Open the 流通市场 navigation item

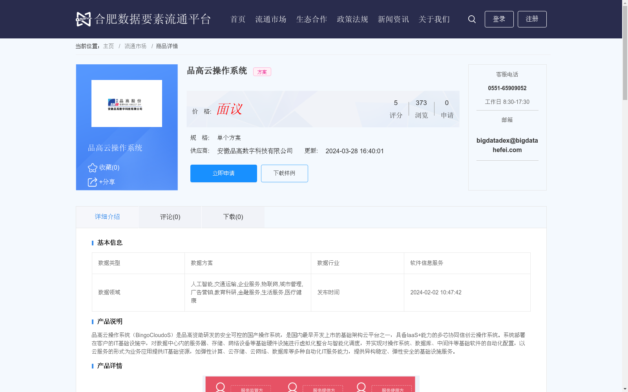coord(271,19)
